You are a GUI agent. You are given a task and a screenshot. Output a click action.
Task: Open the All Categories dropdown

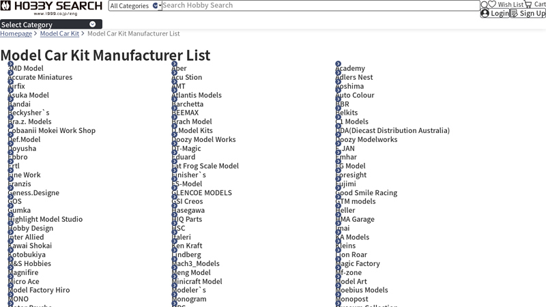pos(135,5)
